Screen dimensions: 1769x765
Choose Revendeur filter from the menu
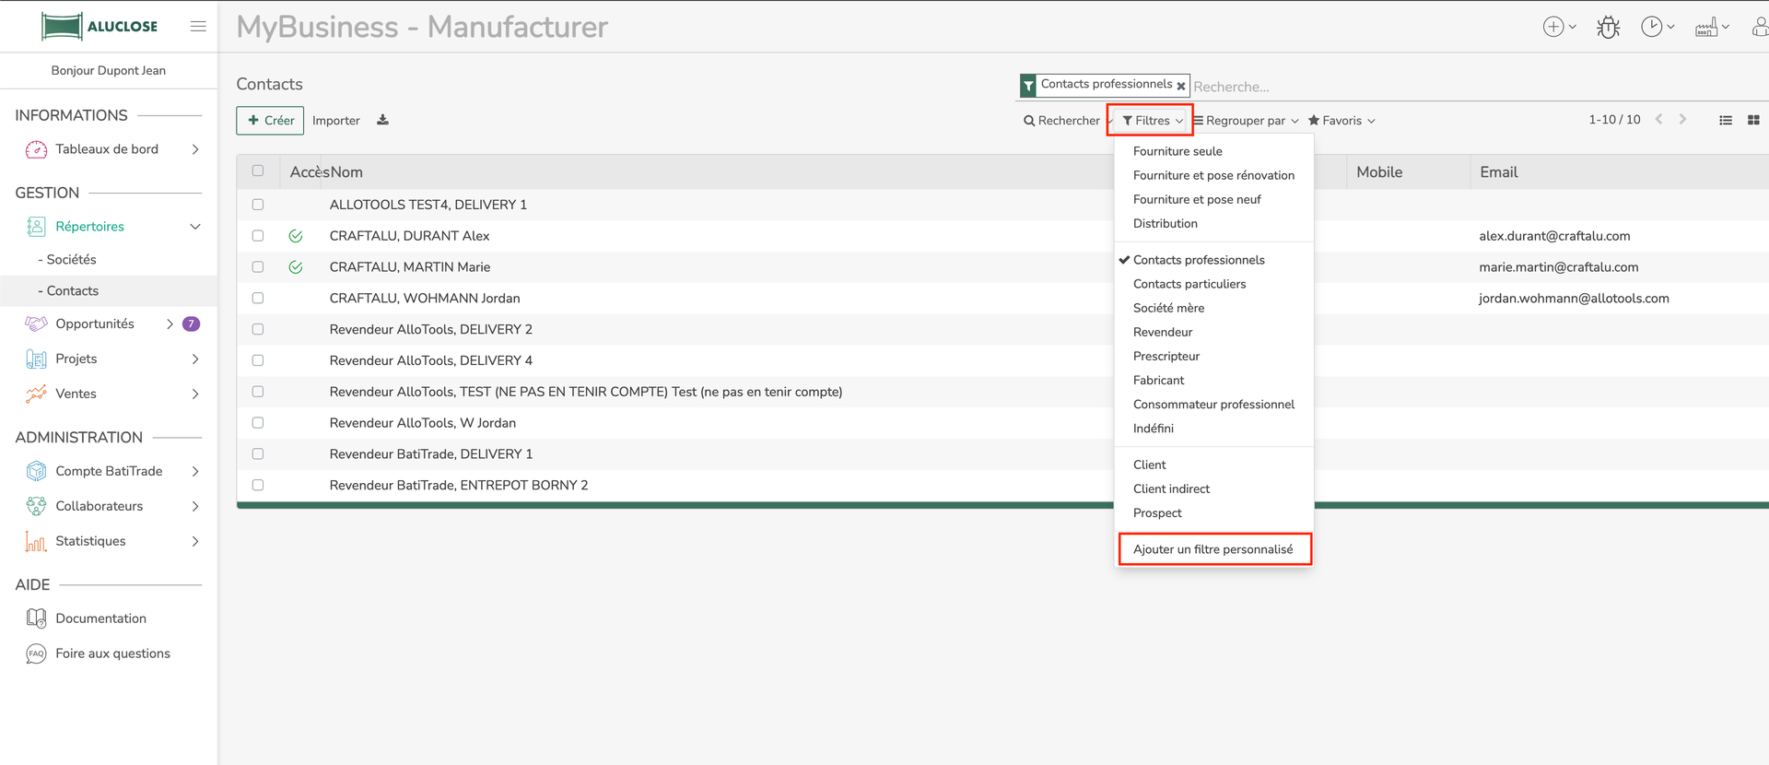point(1163,333)
